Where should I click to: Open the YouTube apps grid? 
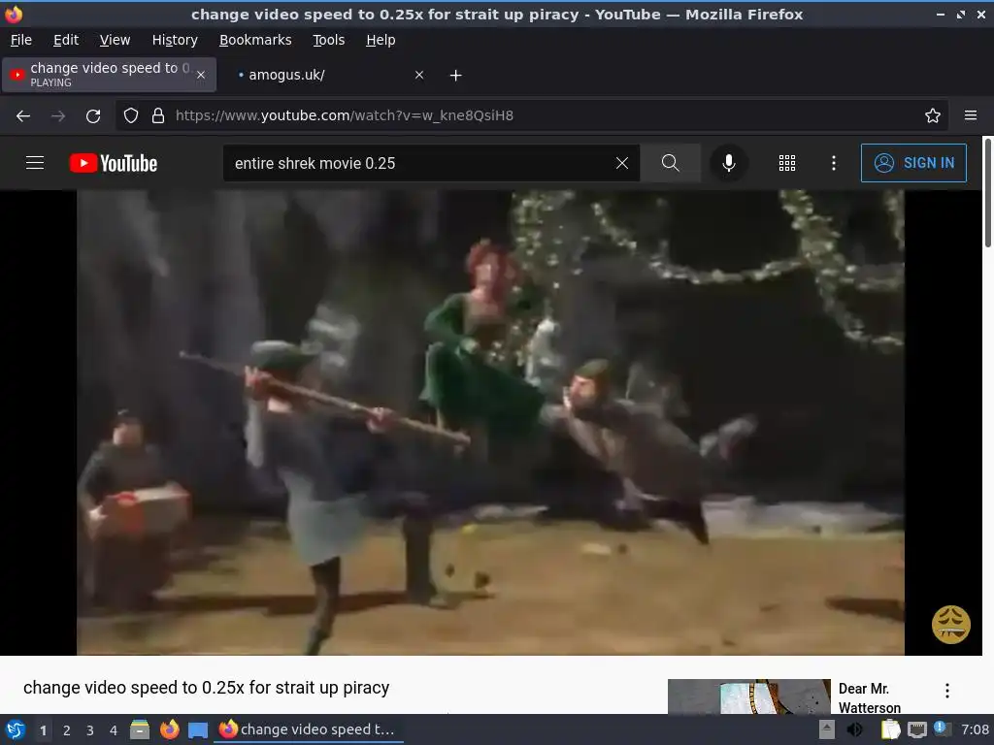click(786, 163)
